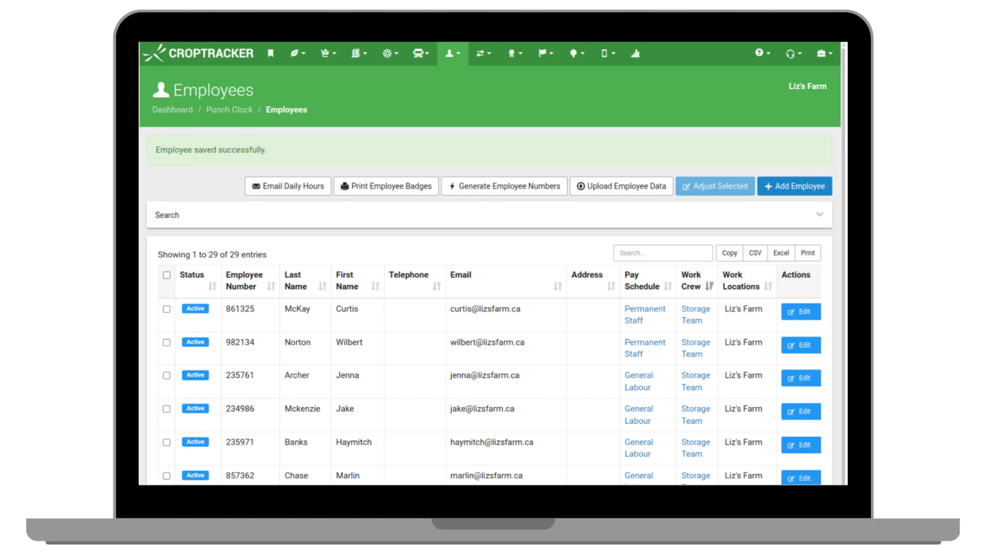Edit employee Jake Mckenzie

801,412
